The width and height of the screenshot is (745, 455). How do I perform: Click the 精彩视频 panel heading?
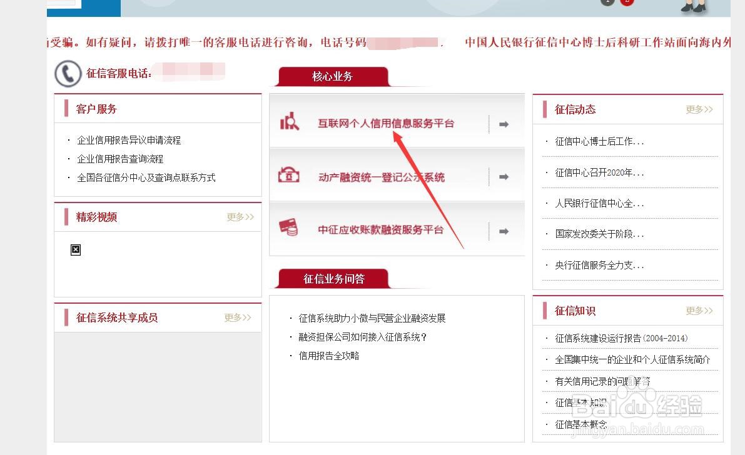96,217
